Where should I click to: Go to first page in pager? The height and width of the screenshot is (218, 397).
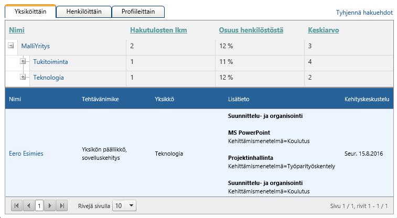(x=17, y=205)
